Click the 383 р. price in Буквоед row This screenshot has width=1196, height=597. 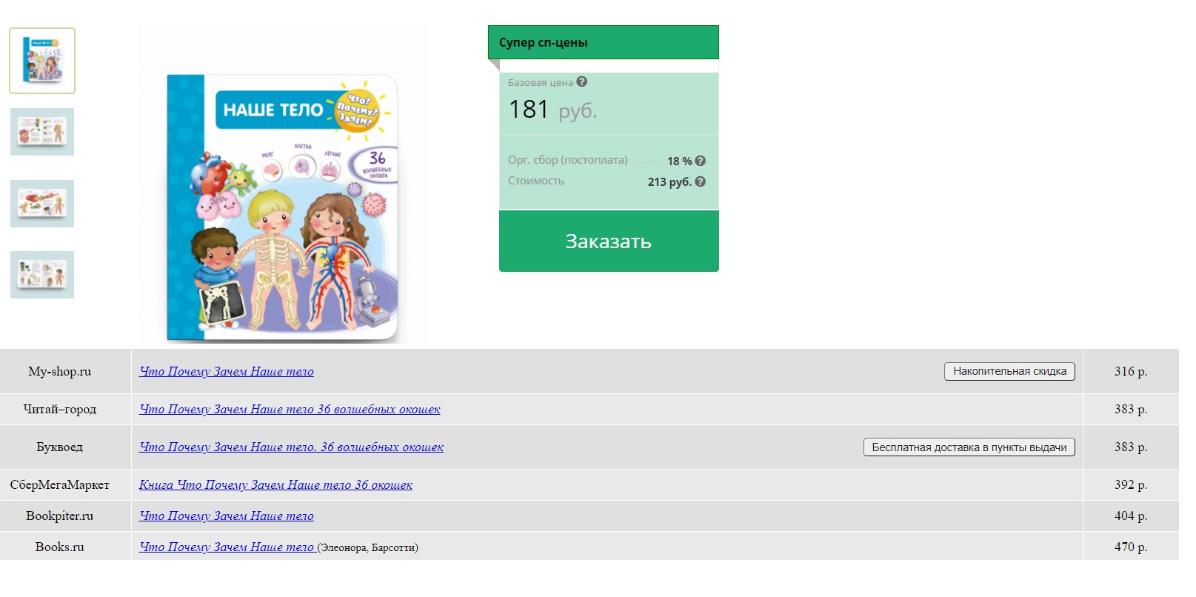(1131, 447)
